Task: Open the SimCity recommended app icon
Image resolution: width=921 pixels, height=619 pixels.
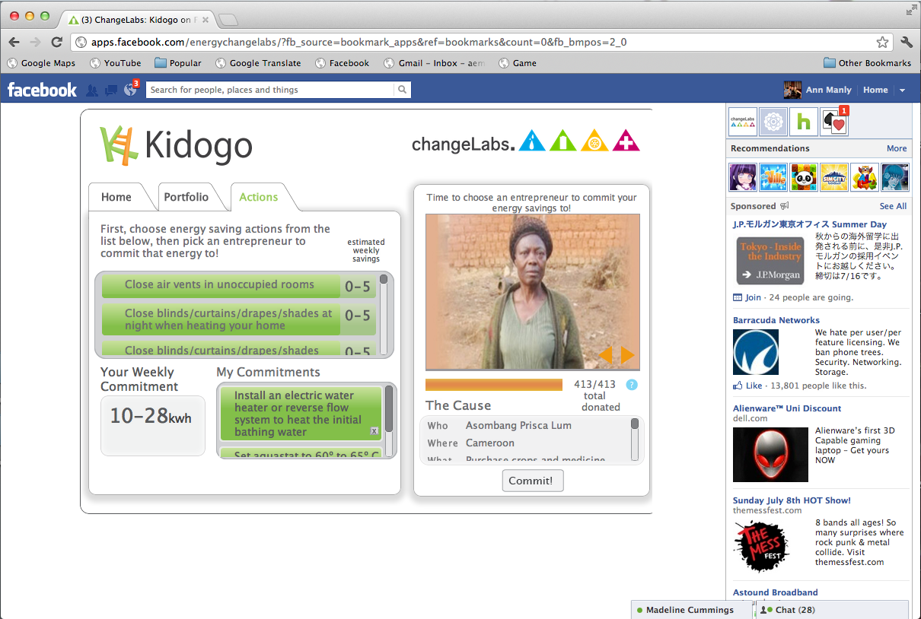Action: coord(834,177)
